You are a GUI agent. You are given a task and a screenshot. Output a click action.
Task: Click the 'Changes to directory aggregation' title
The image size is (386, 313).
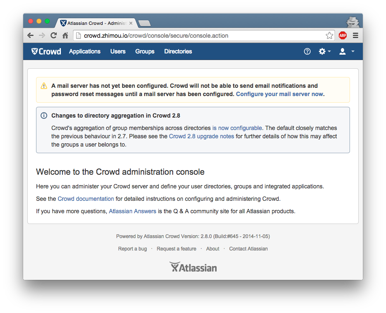click(x=116, y=116)
